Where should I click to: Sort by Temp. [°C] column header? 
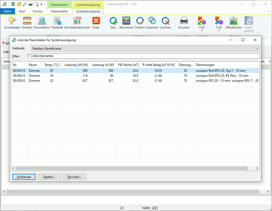tap(52, 65)
